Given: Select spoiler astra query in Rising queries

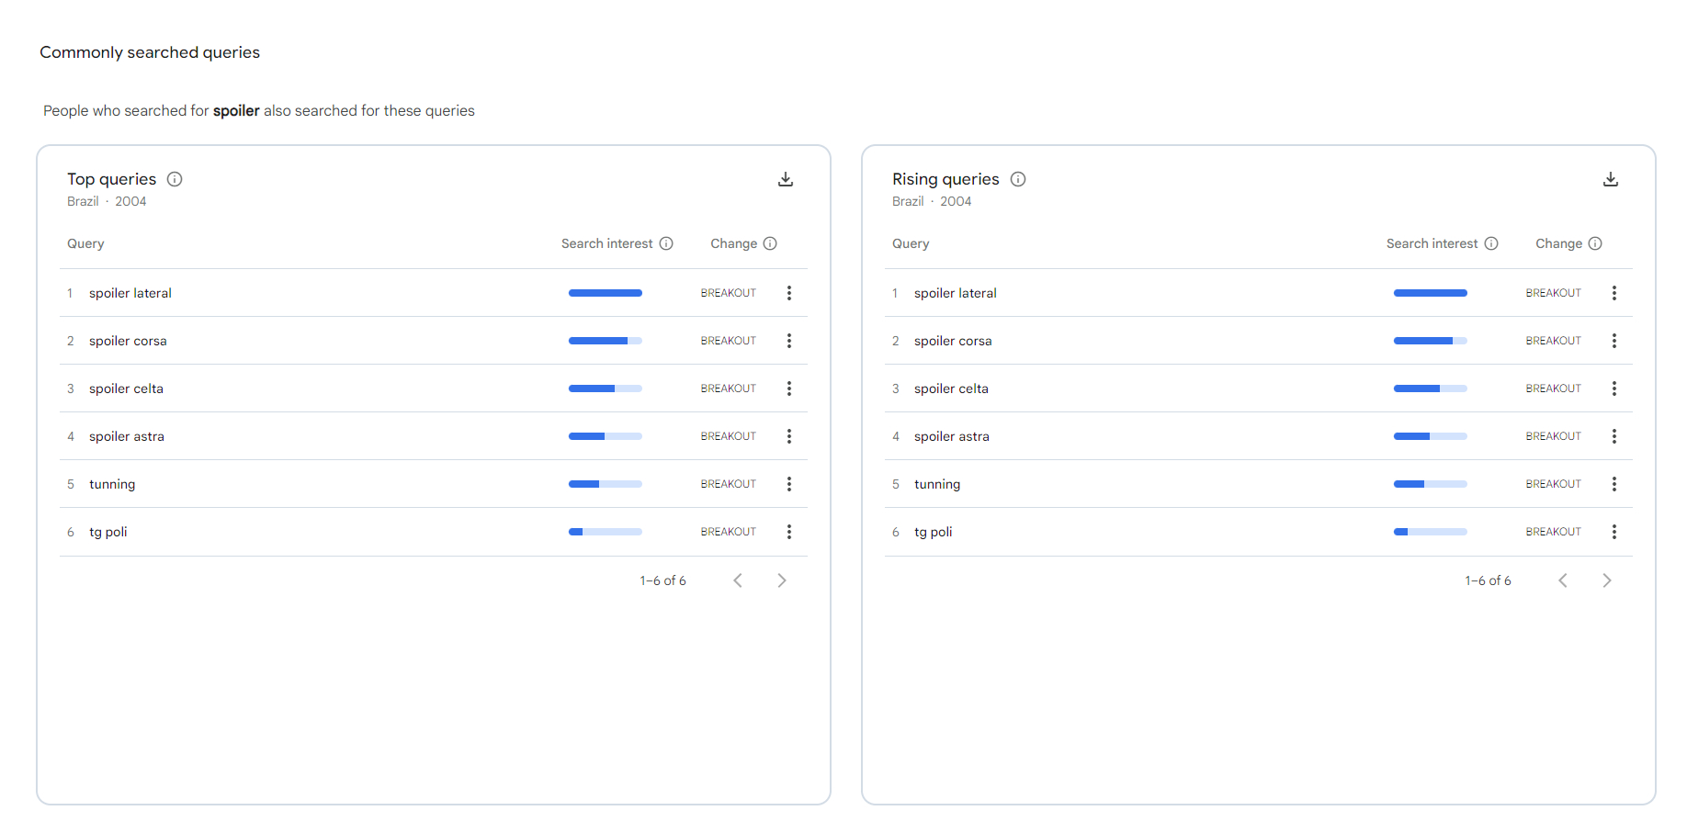Looking at the screenshot, I should click(951, 436).
